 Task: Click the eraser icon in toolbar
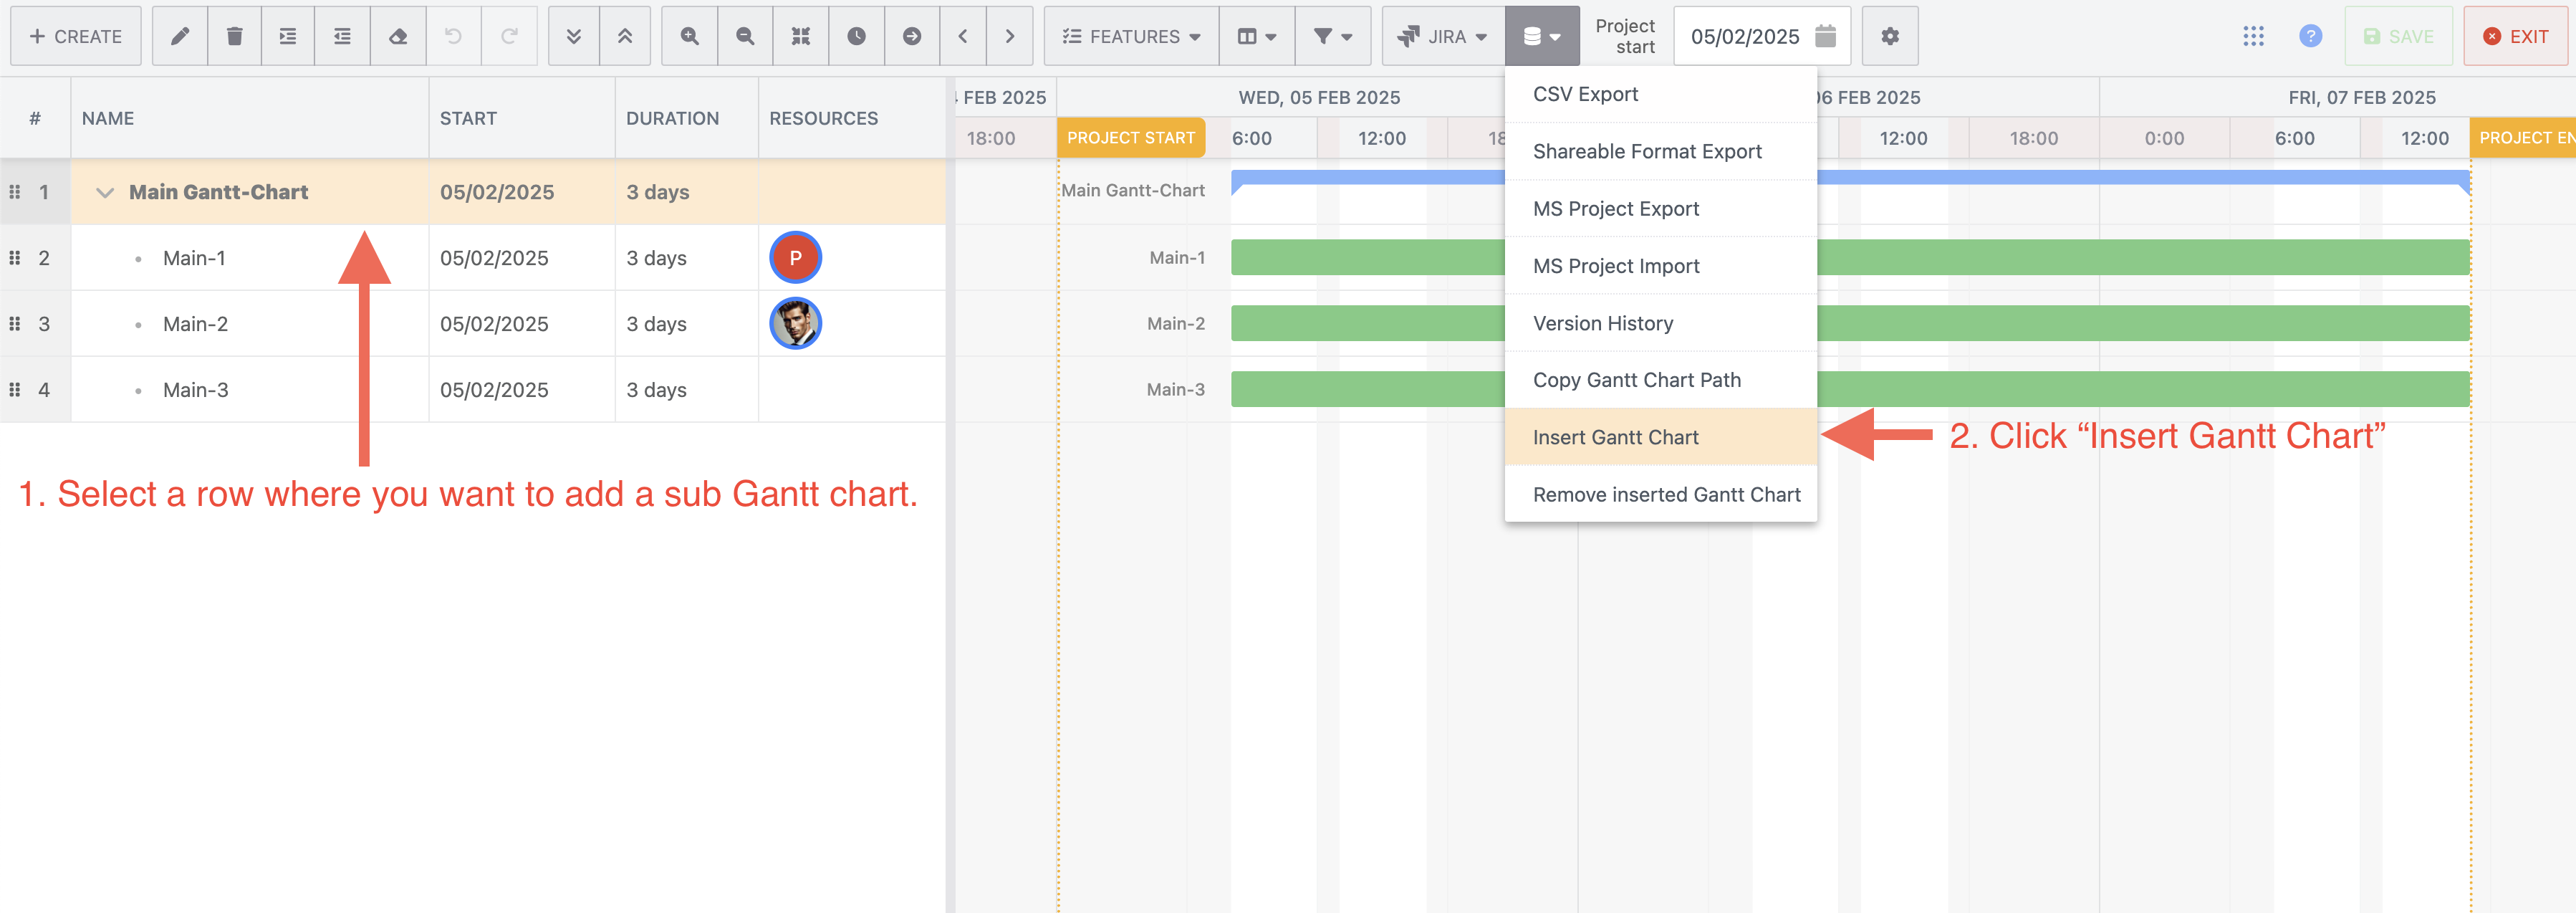(x=398, y=36)
